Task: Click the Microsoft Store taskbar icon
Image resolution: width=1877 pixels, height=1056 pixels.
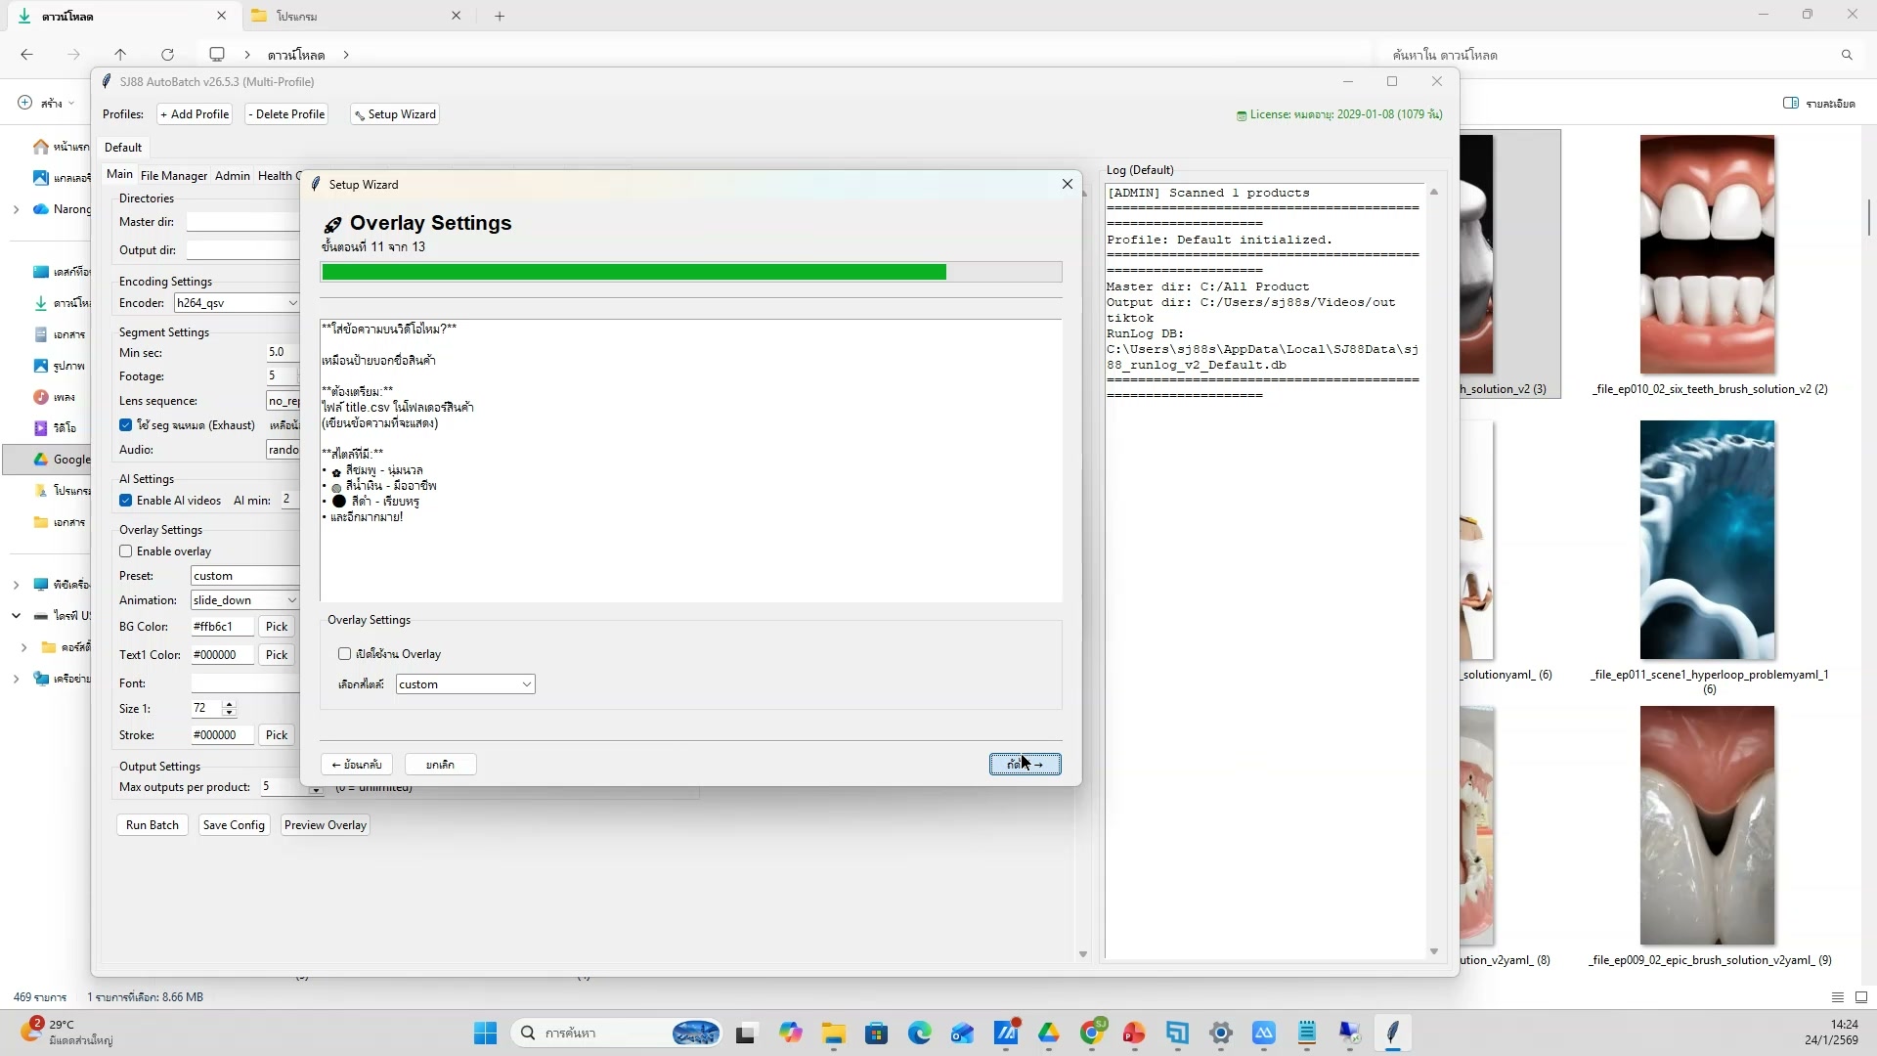Action: pyautogui.click(x=876, y=1033)
